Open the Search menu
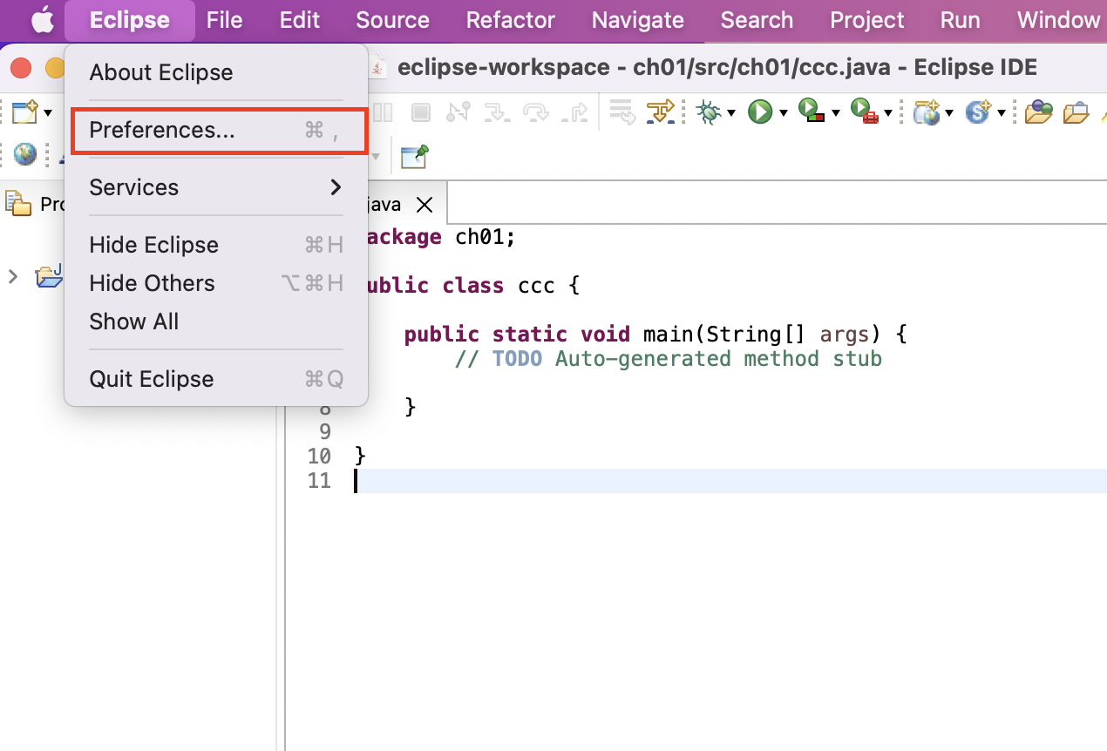 click(x=757, y=20)
